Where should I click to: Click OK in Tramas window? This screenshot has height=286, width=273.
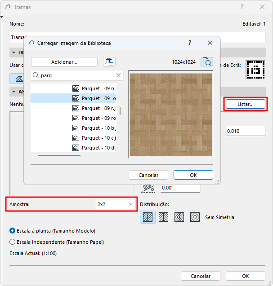tap(246, 276)
